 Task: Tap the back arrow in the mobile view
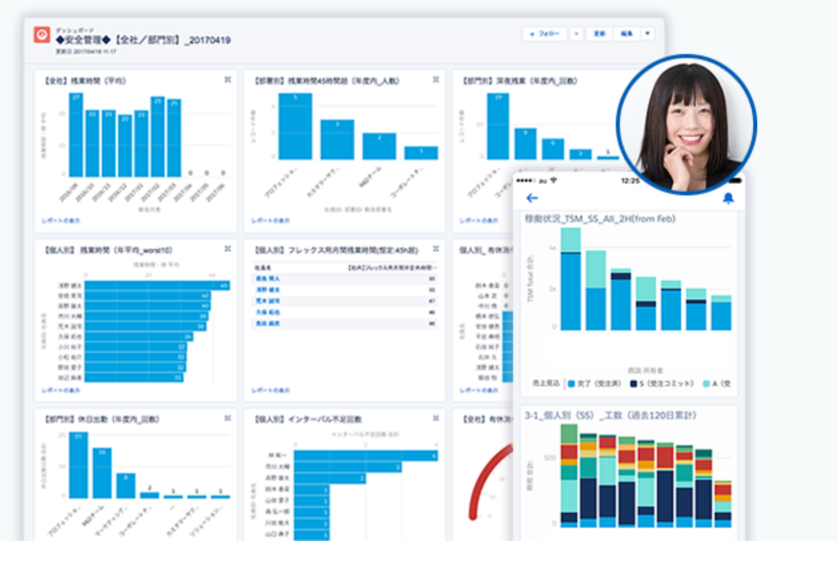(532, 198)
